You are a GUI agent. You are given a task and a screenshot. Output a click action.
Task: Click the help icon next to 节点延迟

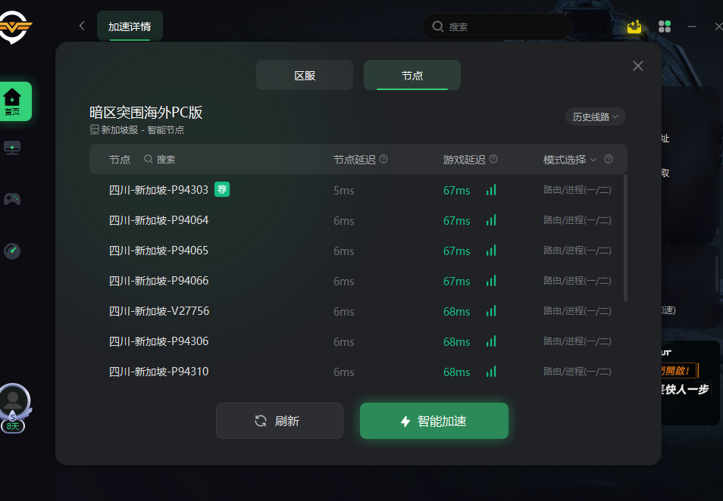[383, 160]
